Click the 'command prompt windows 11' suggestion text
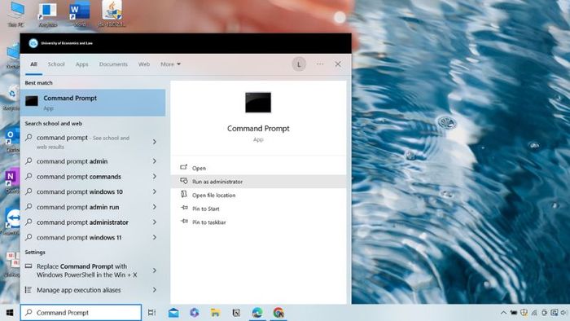Viewport: 570px width, 321px height. pyautogui.click(x=79, y=237)
